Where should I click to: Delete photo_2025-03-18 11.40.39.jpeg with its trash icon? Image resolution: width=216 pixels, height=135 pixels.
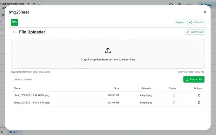199,95
